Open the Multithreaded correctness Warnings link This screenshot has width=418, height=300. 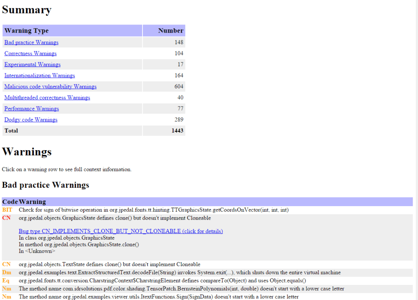pyautogui.click(x=47, y=98)
